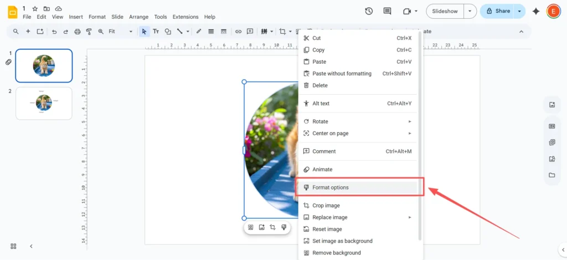Image resolution: width=567 pixels, height=260 pixels.
Task: Click the Slideshow button
Action: tap(445, 11)
